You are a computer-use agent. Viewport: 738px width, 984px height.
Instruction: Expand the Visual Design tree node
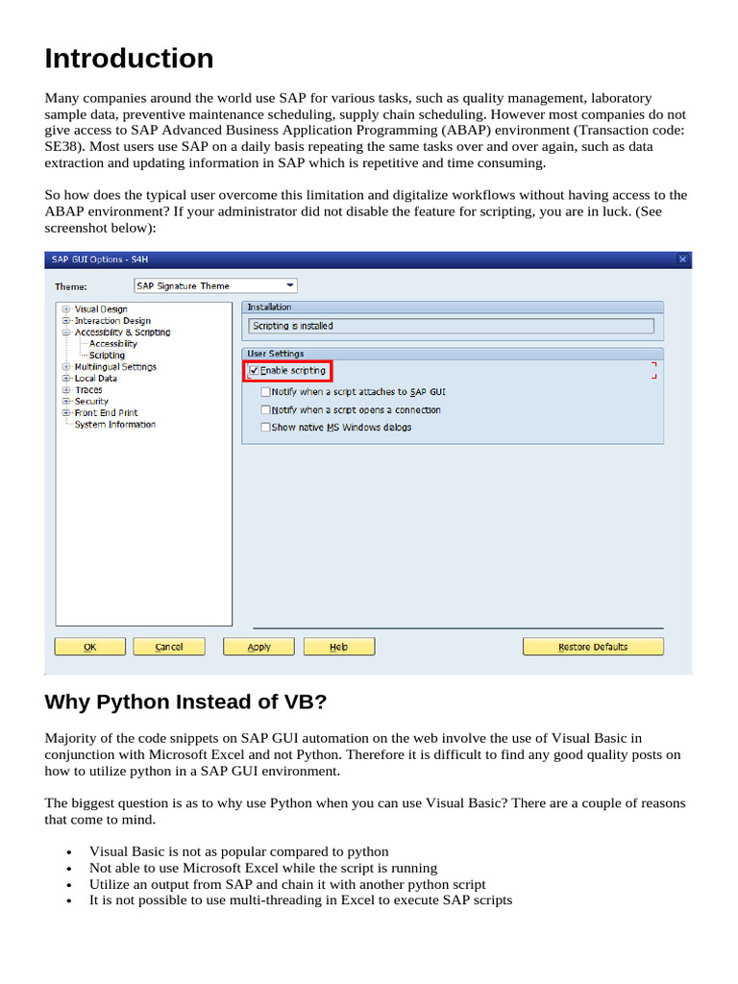[x=66, y=308]
